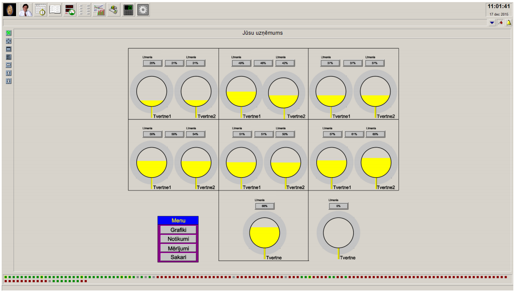Select the Tvertne1 tank below 57%
Image resolution: width=515 pixels, height=292 pixels.
pos(332,163)
